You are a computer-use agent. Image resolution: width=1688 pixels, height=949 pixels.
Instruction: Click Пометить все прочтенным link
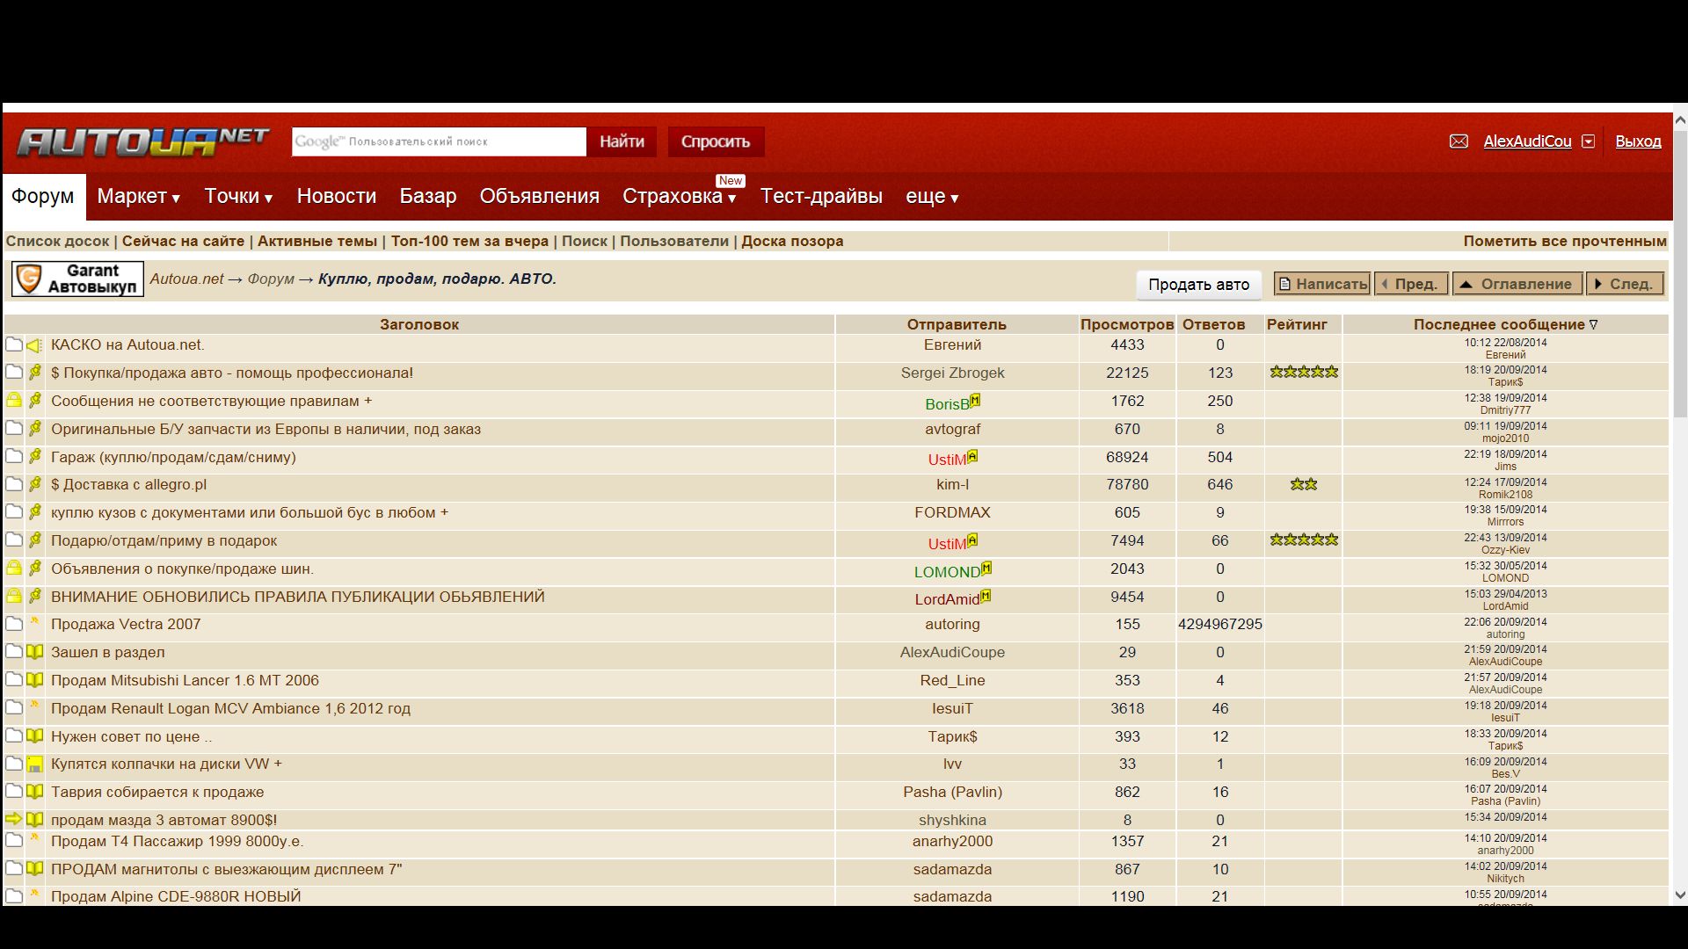1564,241
